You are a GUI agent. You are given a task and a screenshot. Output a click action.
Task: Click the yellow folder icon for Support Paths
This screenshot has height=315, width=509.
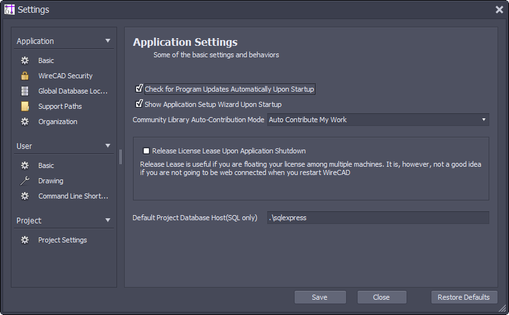click(25, 106)
